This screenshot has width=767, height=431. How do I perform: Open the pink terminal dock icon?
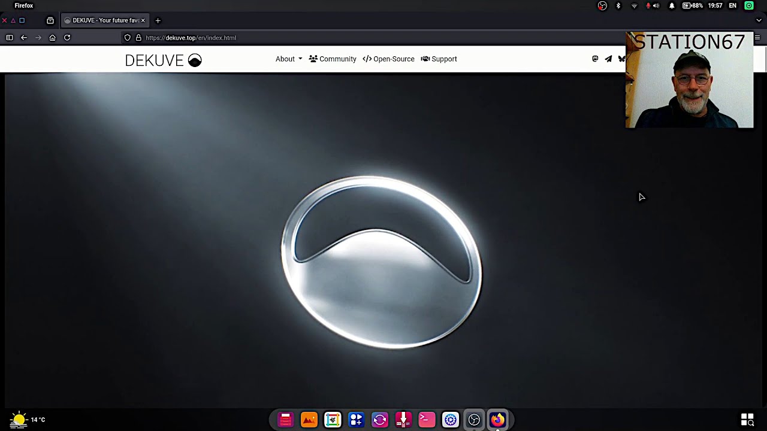click(427, 420)
